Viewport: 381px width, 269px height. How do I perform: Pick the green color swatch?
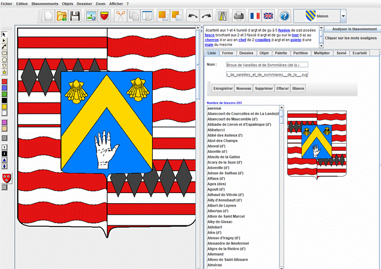pos(5,94)
